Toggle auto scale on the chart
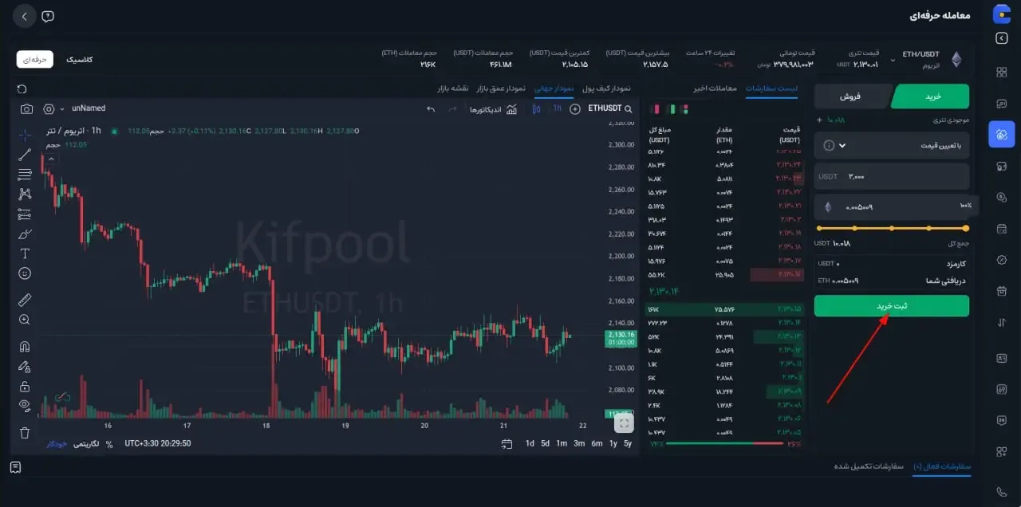 coord(57,444)
